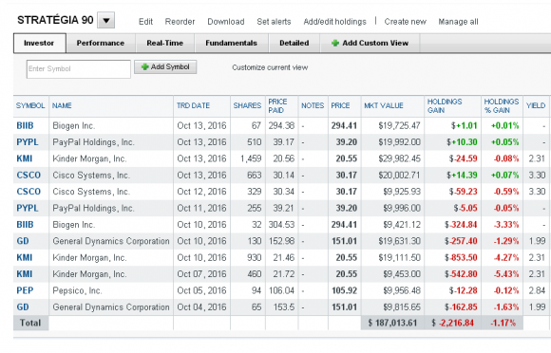Click the holdings gain $-324.84
The image size is (551, 353).
point(461,225)
